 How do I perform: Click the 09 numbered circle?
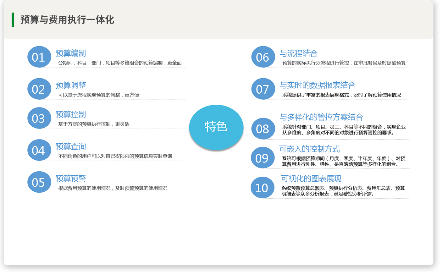pyautogui.click(x=263, y=158)
